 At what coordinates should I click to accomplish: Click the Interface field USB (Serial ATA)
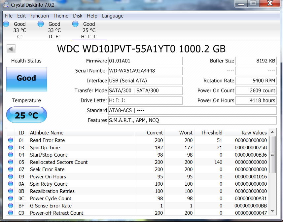[145, 81]
